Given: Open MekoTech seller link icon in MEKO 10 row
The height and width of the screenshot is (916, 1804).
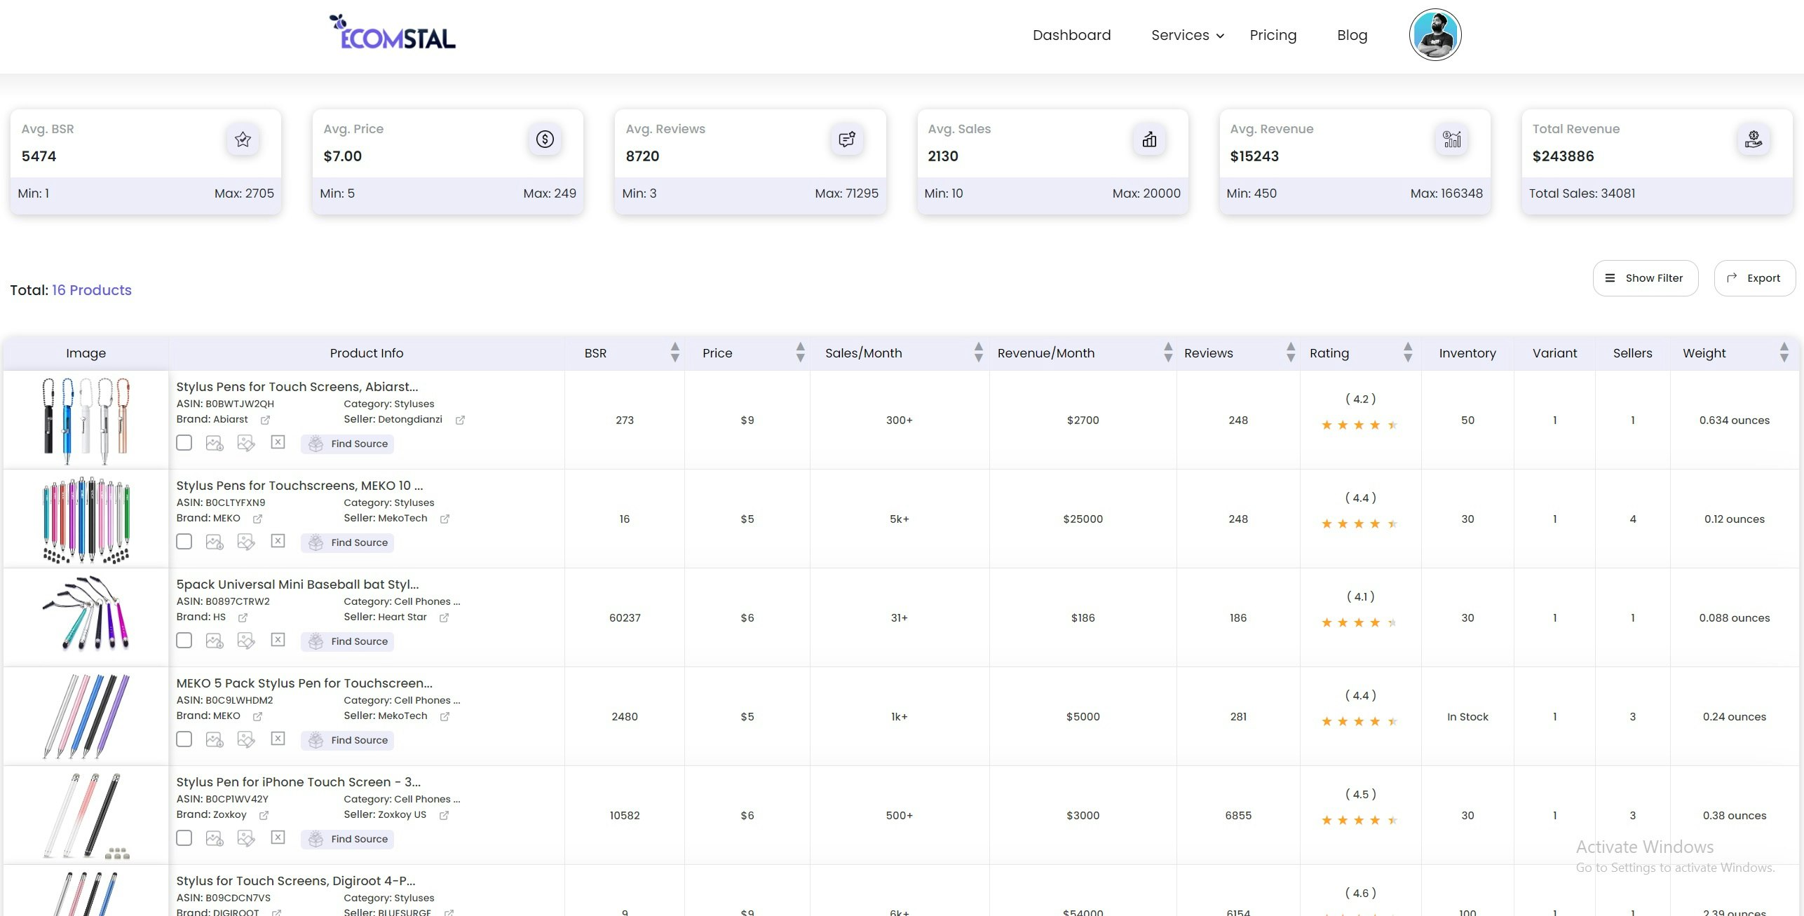Looking at the screenshot, I should coord(445,519).
